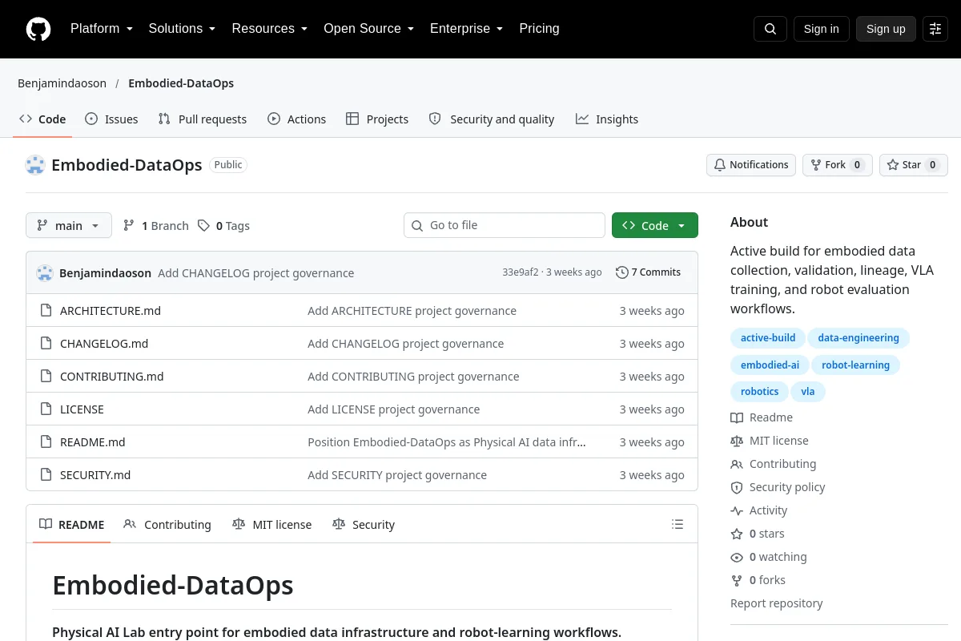
Task: Switch to the Insights tab
Action: coord(607,119)
